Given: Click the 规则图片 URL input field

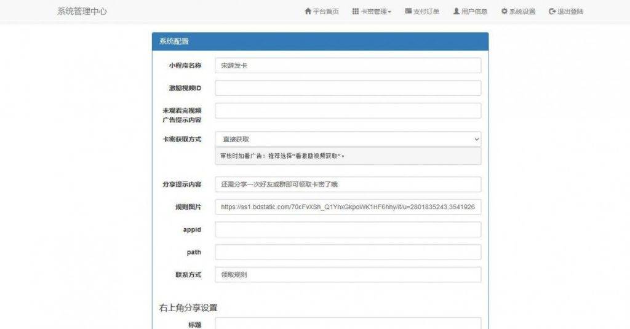Looking at the screenshot, I should 348,207.
